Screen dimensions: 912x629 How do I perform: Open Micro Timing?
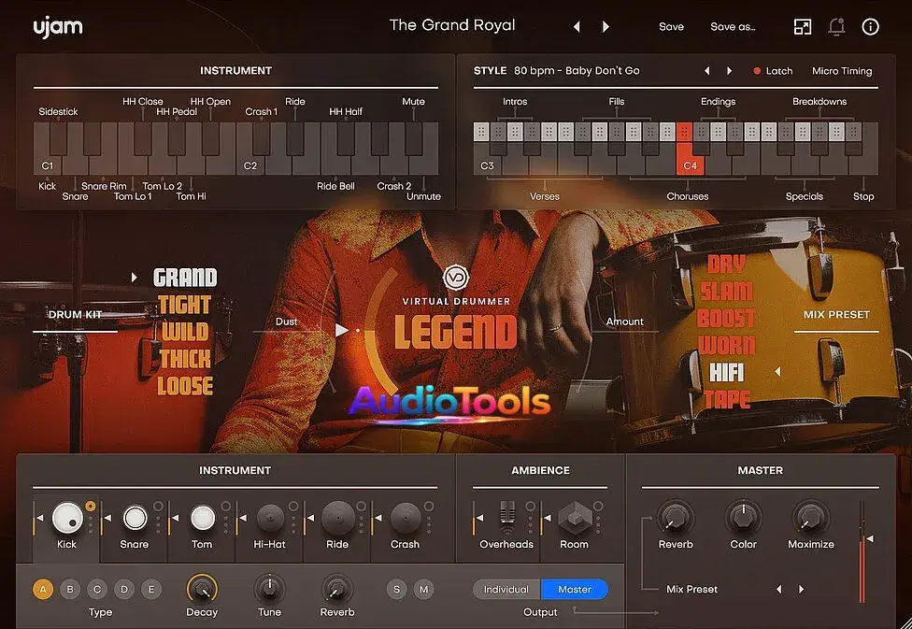[x=843, y=70]
